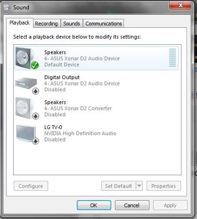Click Digital Output's disabled arrow badge
This screenshot has height=219, width=197.
point(36,91)
